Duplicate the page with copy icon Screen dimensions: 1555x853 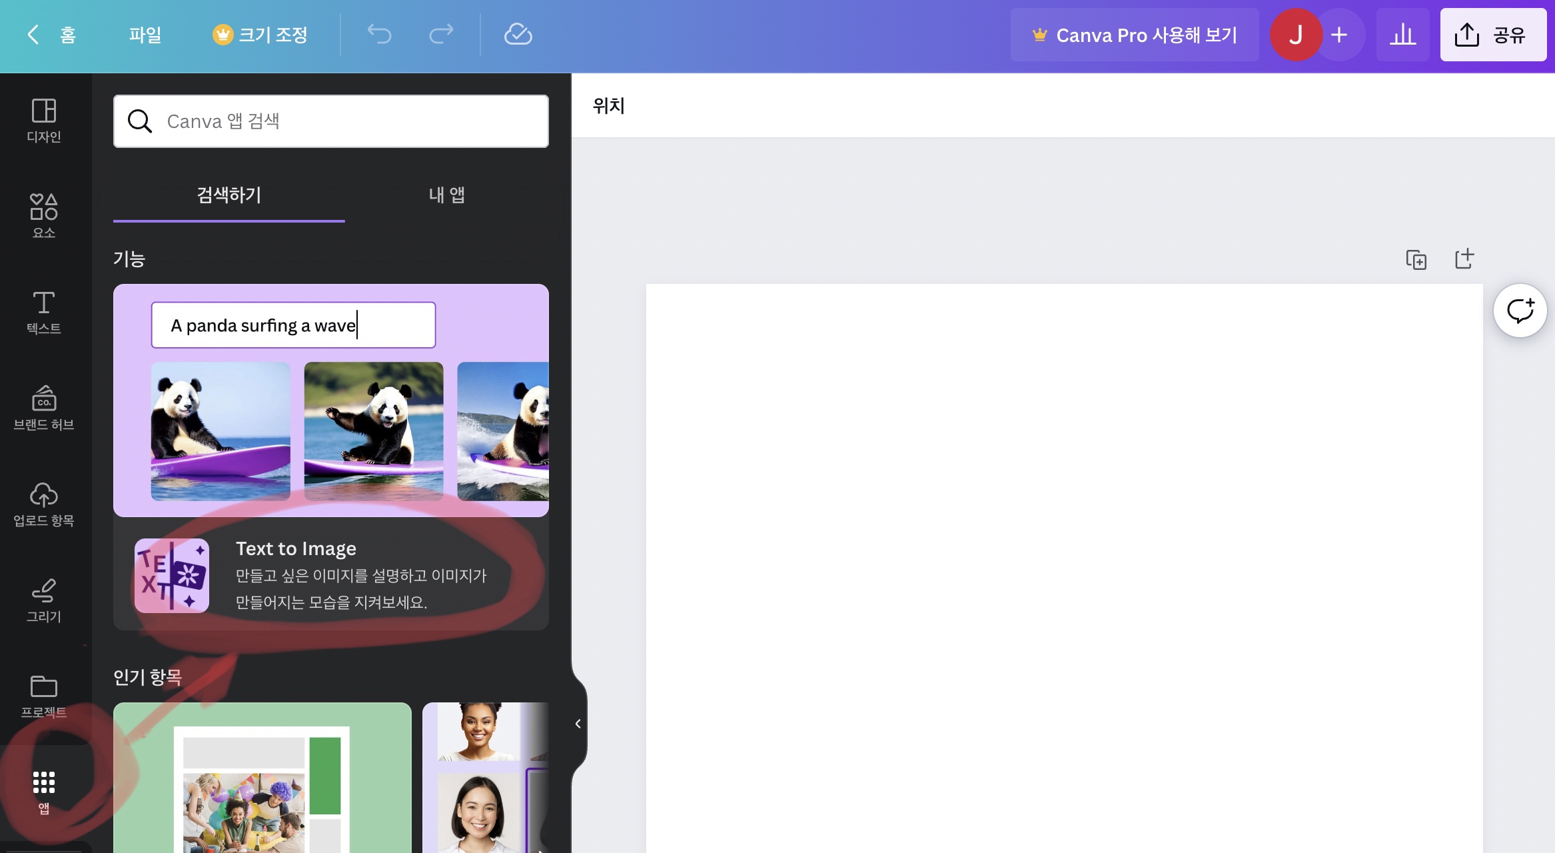pos(1416,259)
